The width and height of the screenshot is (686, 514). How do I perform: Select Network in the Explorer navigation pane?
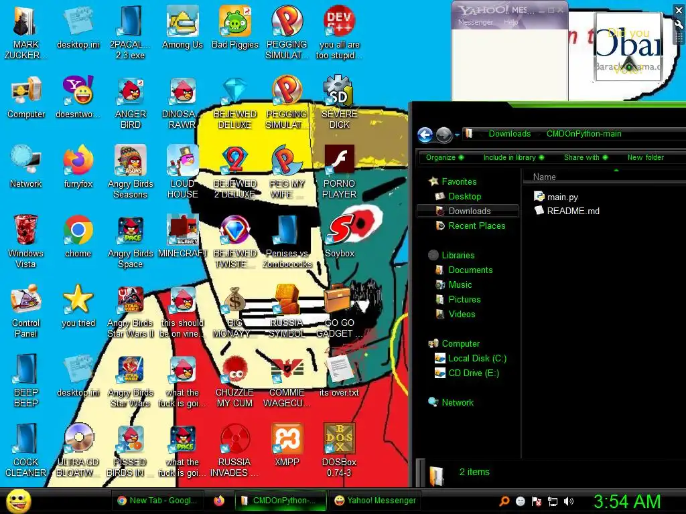click(x=451, y=402)
